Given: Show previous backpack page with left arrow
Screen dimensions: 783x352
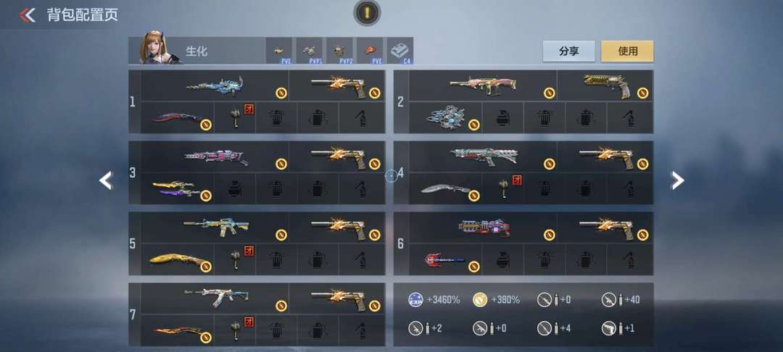Looking at the screenshot, I should (x=105, y=180).
